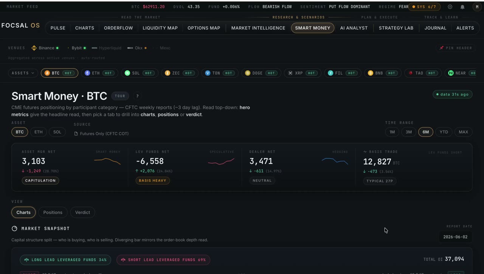Set time range to 6M

click(426, 132)
